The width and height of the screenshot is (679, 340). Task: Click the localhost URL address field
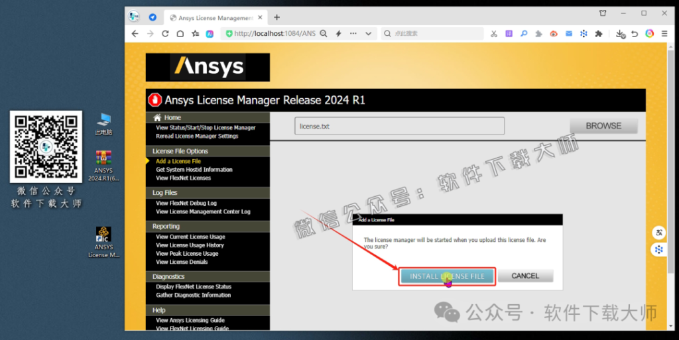click(x=275, y=34)
